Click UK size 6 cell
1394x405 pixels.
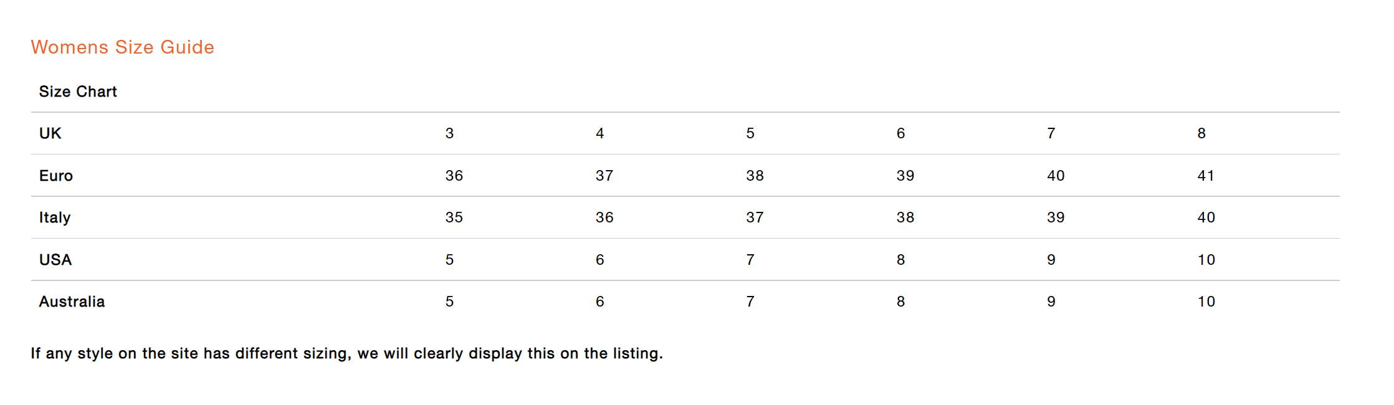coord(900,133)
